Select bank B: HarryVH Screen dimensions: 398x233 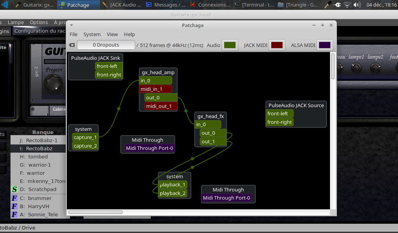pos(38,206)
